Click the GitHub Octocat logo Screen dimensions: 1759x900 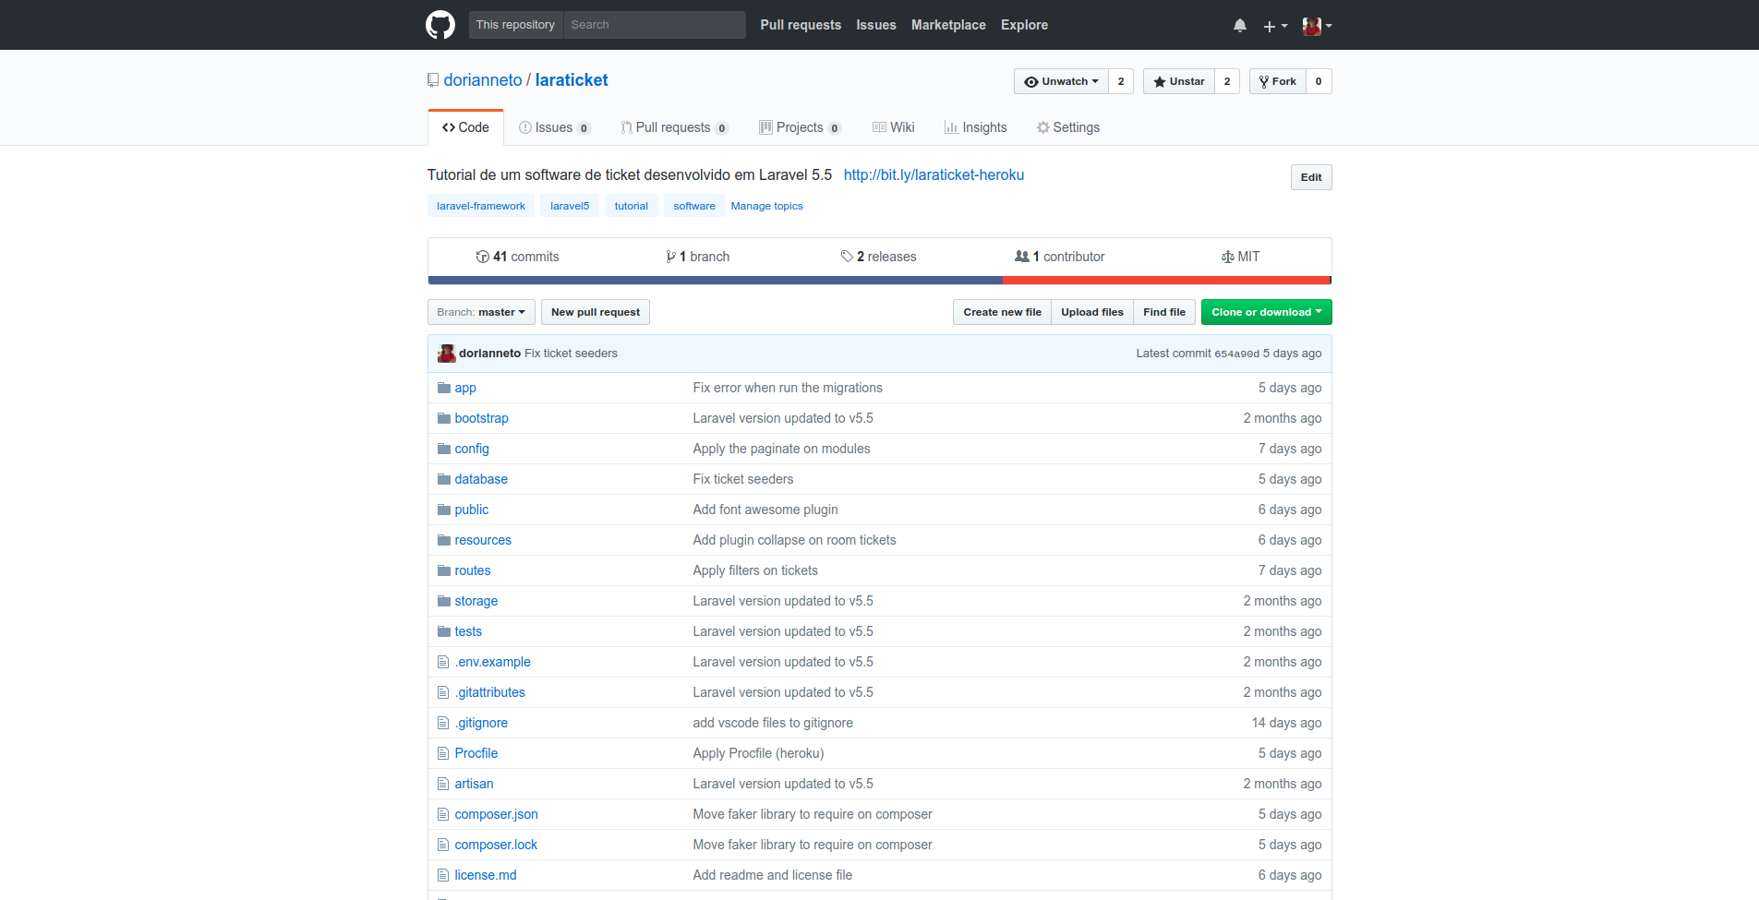pos(440,25)
